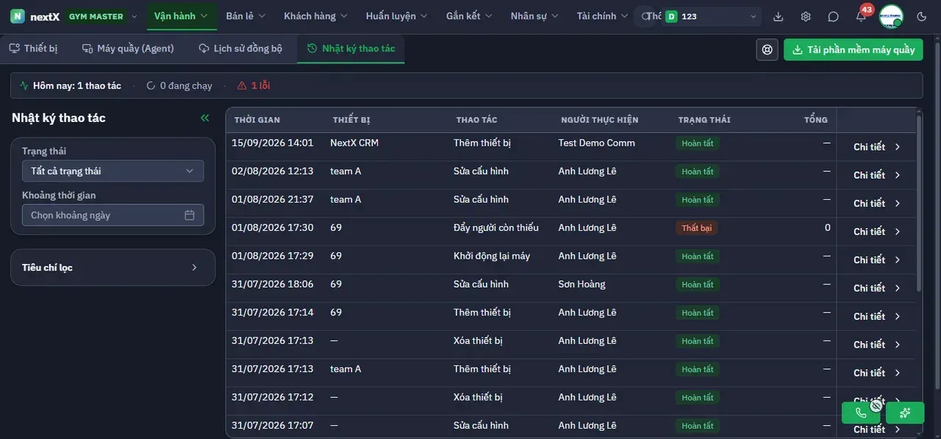Click the lifebuoy help icon button

768,49
